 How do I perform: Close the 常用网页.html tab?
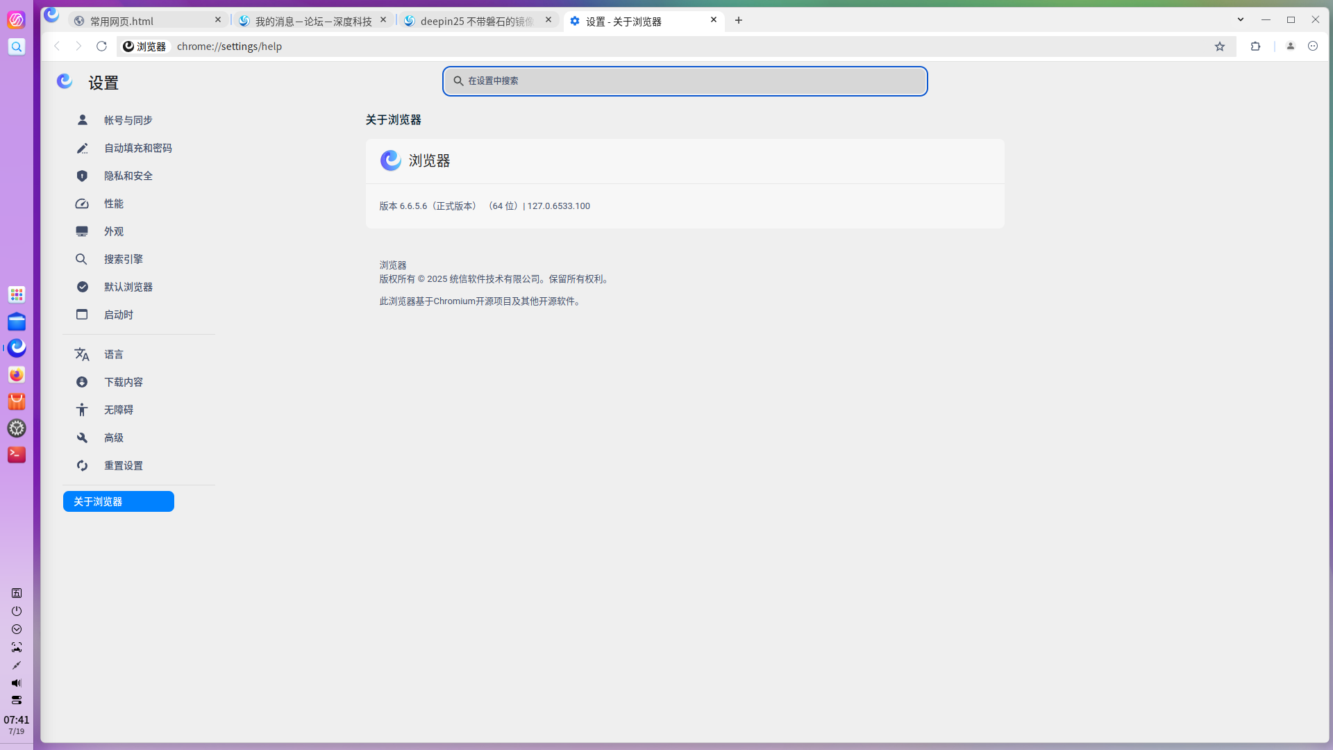[x=218, y=20]
